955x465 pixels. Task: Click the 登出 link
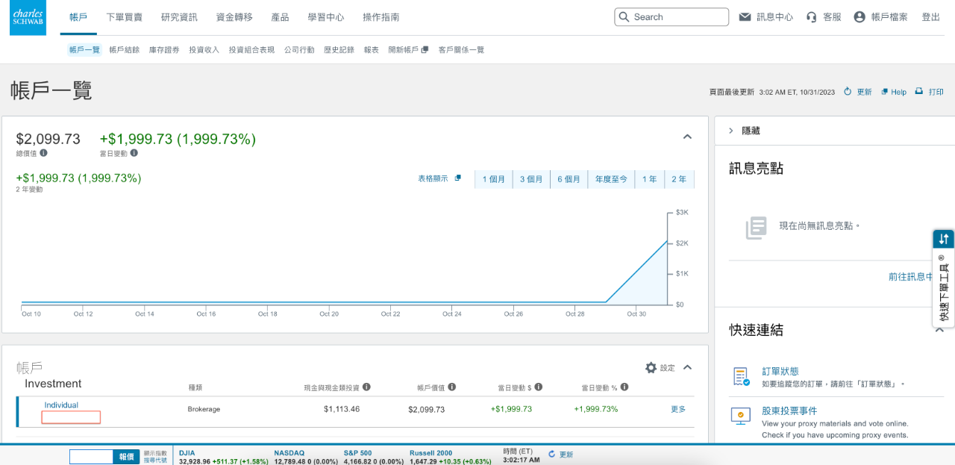click(x=931, y=17)
